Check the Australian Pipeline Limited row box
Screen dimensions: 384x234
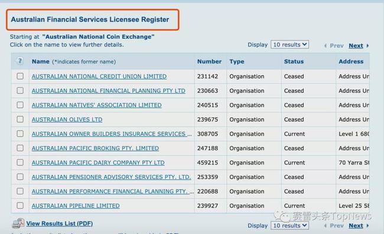[x=20, y=206]
